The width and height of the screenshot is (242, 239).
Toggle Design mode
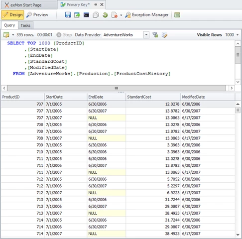point(12,15)
